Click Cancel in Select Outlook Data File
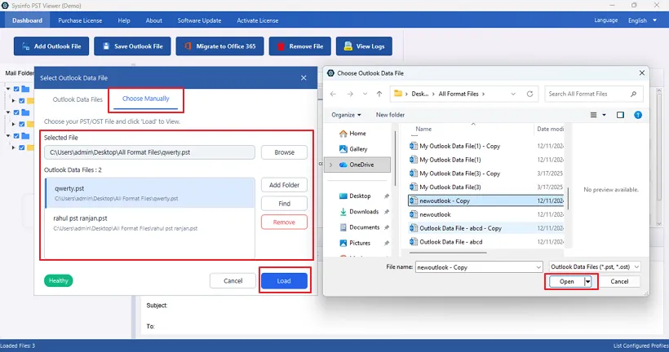This screenshot has height=352, width=669. 233,281
